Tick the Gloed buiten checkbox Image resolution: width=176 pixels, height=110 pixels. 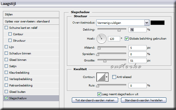(6, 92)
